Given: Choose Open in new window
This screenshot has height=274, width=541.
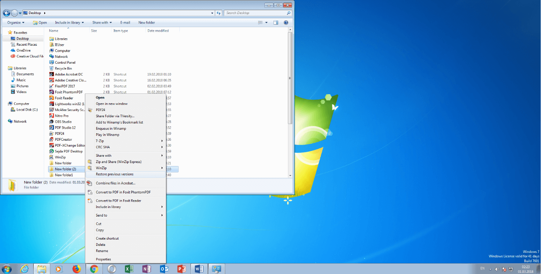Looking at the screenshot, I should point(126,104).
